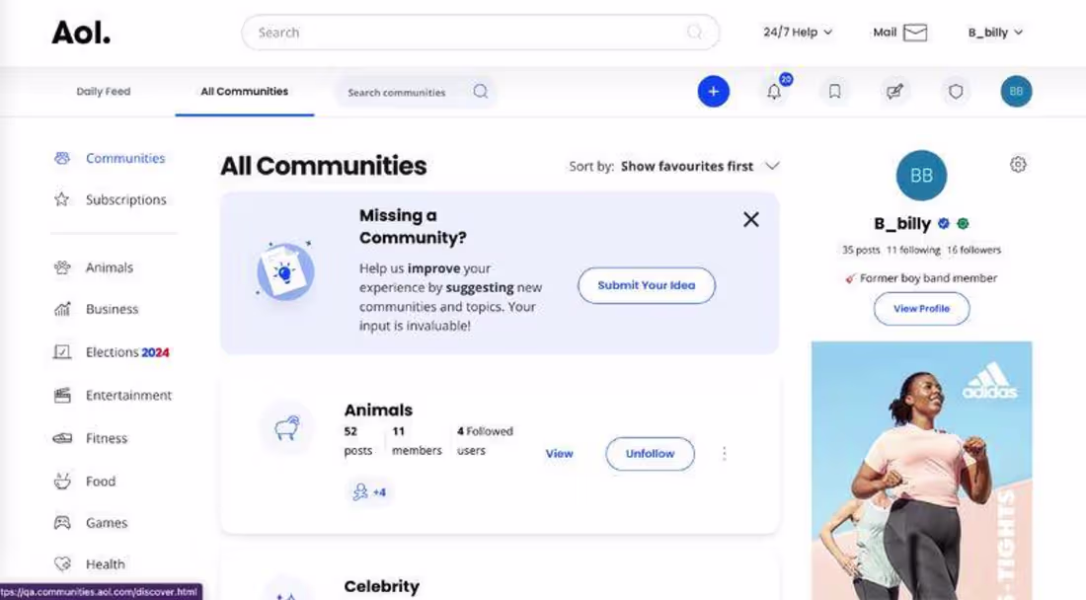Image resolution: width=1086 pixels, height=600 pixels.
Task: Click the compose post icon
Action: coord(894,91)
